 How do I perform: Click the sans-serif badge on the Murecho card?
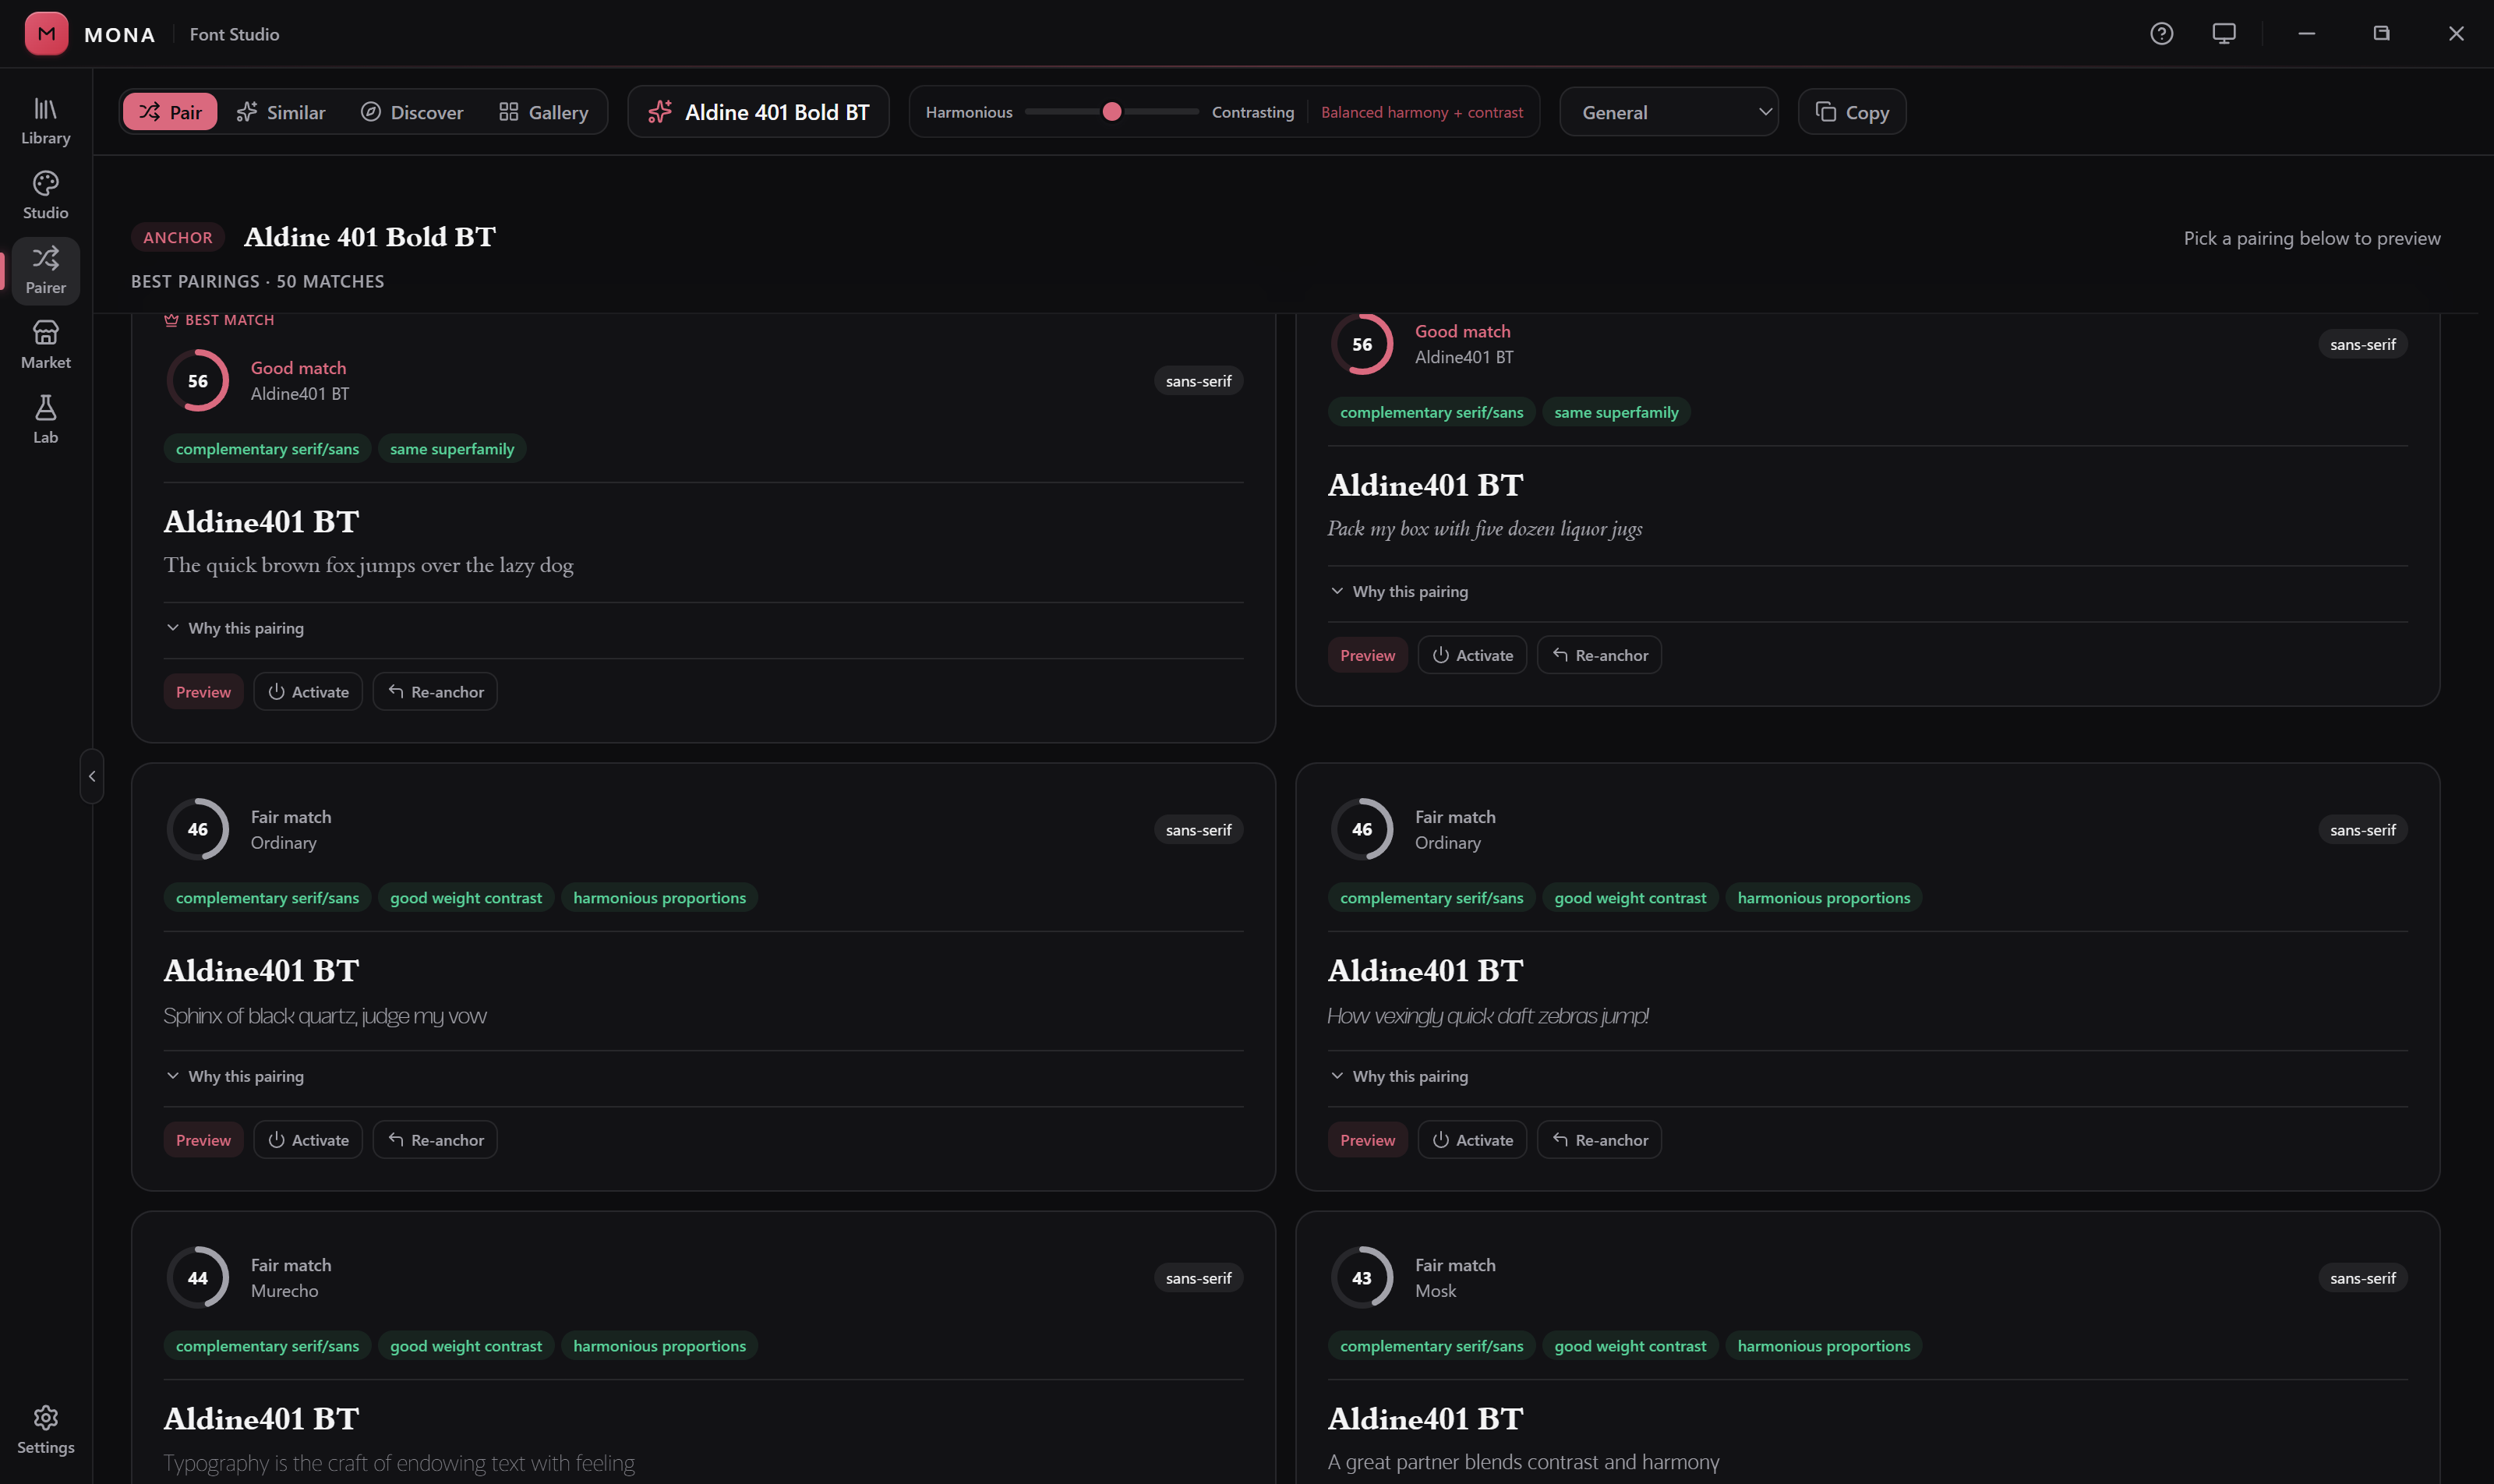(1198, 1278)
